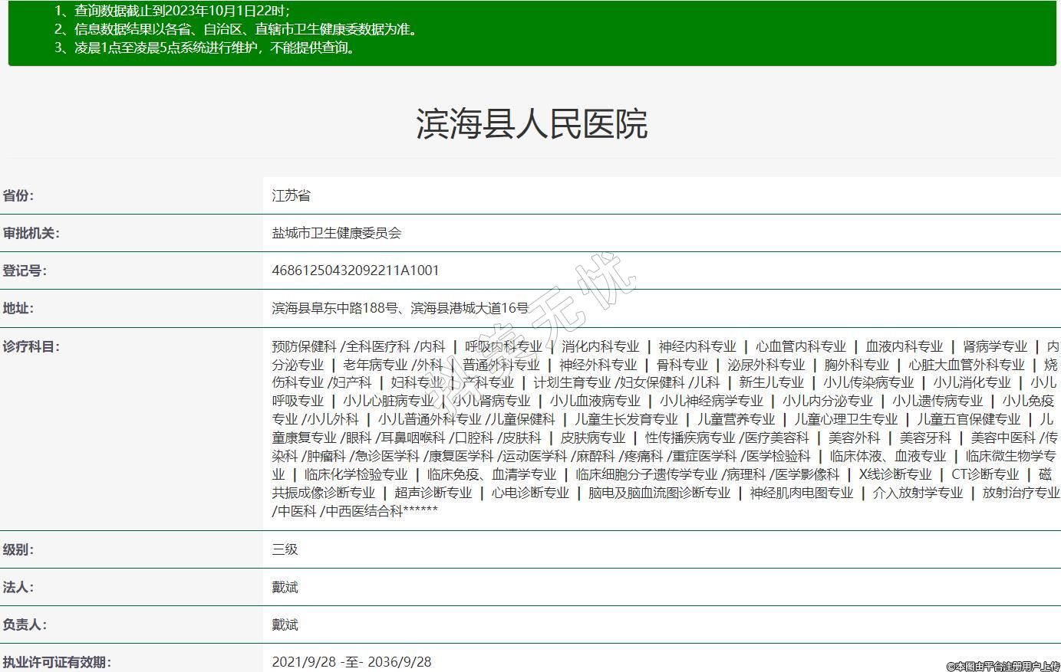This screenshot has width=1061, height=672.
Task: Click the 级别 field label
Action: tap(18, 549)
